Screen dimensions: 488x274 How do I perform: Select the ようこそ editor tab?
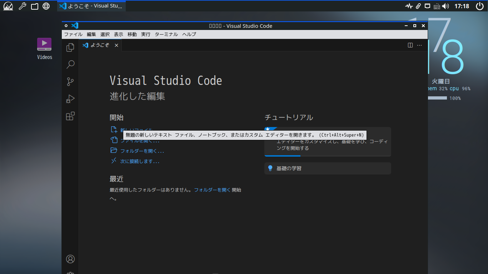coord(100,45)
